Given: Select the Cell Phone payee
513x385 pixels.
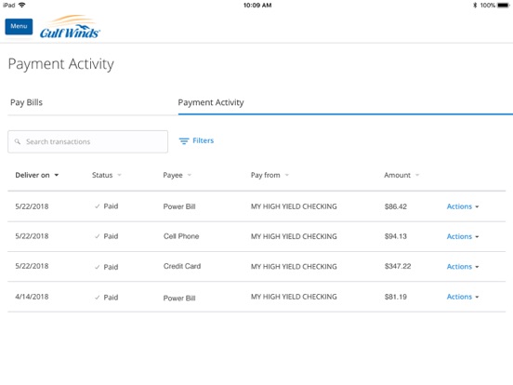Looking at the screenshot, I should 181,236.
